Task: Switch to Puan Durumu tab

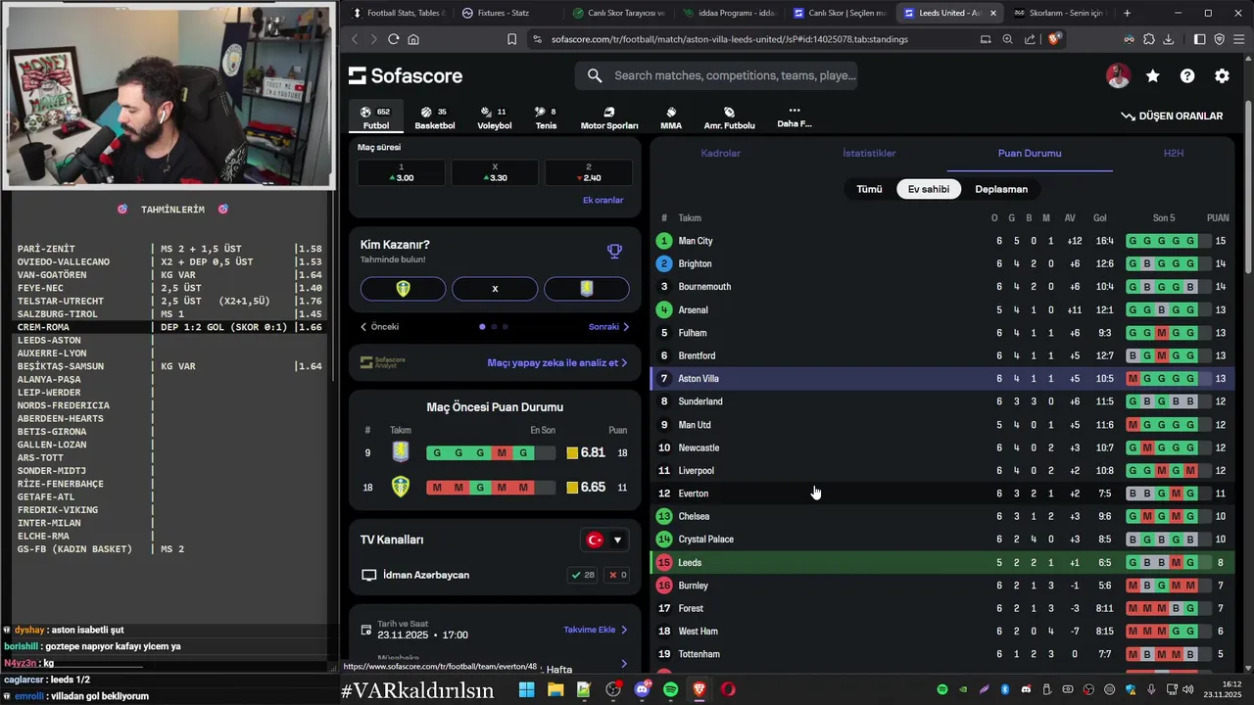Action: [x=1030, y=154]
